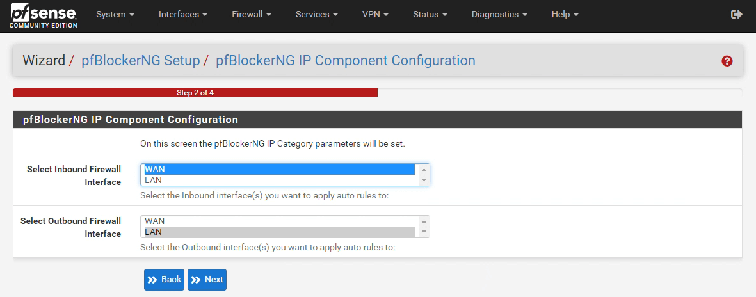Click the Back button
The image size is (756, 297).
click(x=164, y=279)
